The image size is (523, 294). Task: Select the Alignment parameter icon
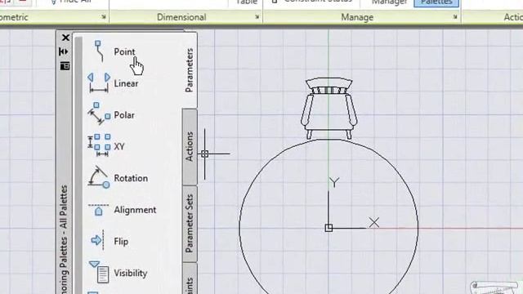[99, 210]
